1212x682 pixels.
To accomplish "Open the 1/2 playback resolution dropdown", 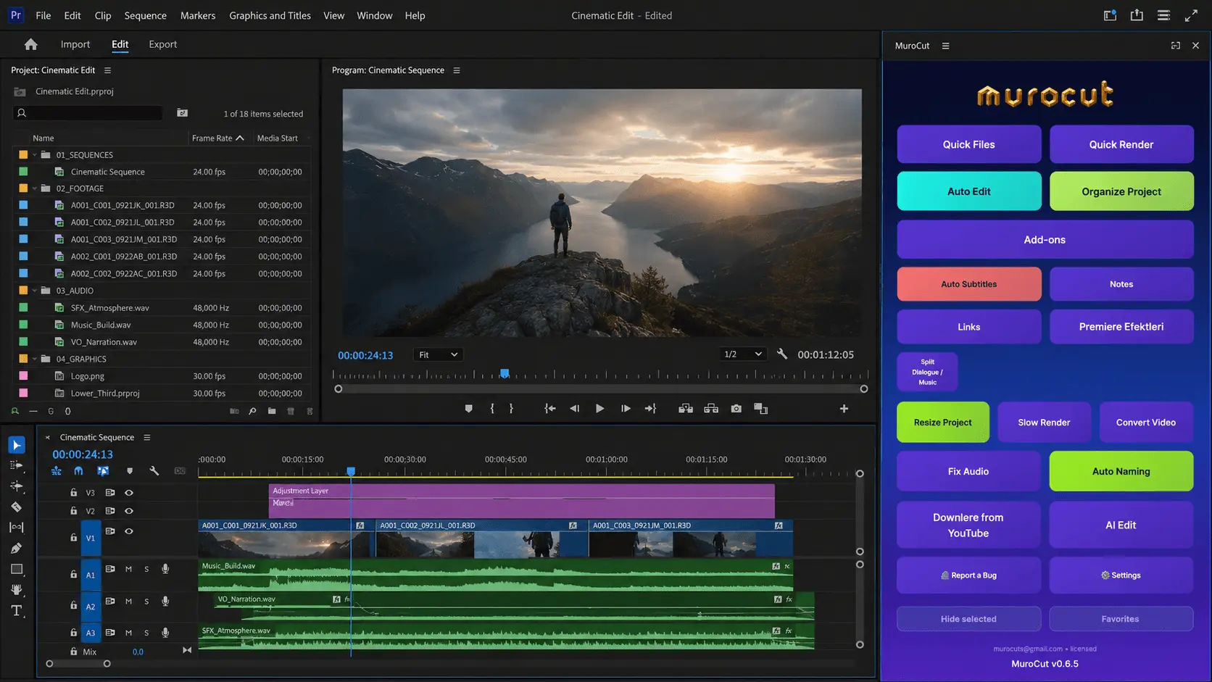I will pos(743,354).
